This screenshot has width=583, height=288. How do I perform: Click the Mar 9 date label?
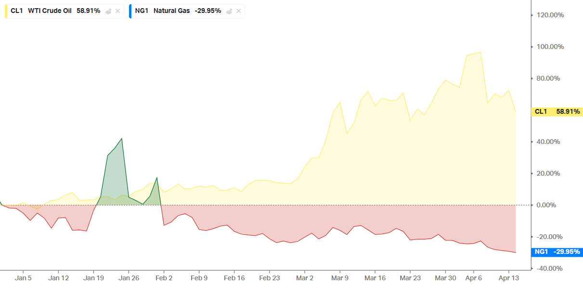click(x=340, y=278)
